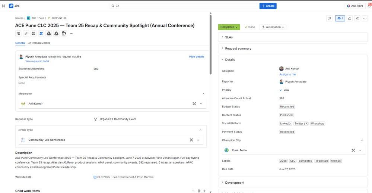Collapse the Moderator field chevron
Viewport: 372px width, 193px height.
[x=203, y=94]
